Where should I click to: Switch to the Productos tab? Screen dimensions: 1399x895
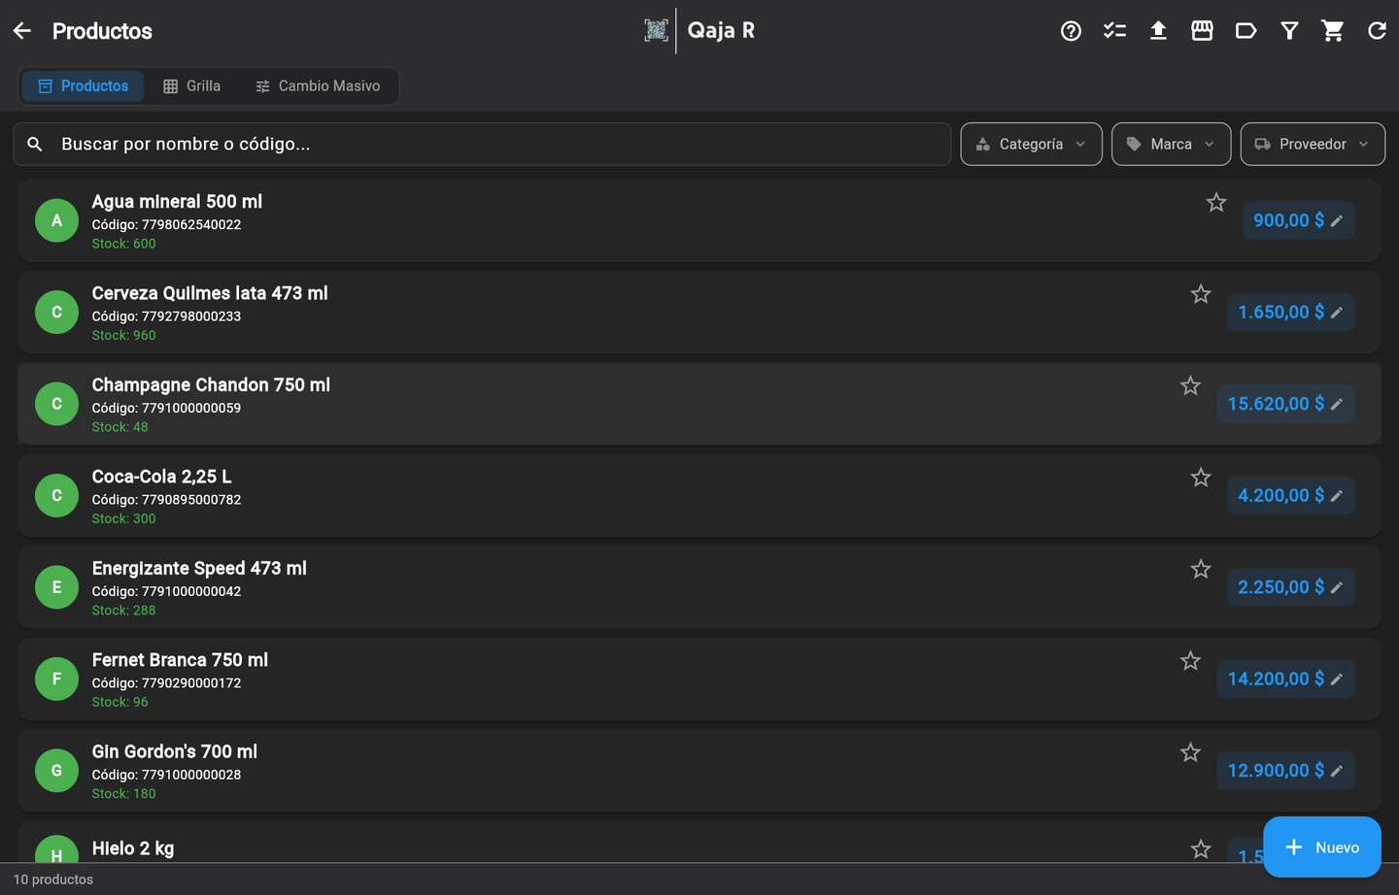83,85
